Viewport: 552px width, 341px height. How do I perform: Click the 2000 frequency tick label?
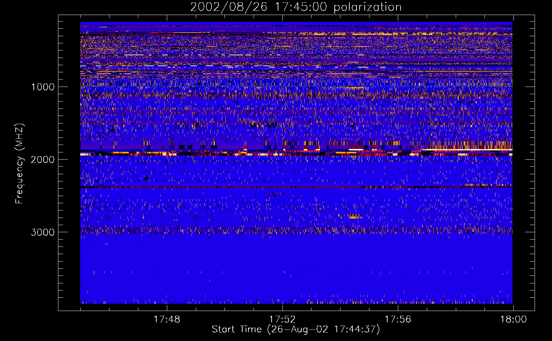(x=43, y=160)
